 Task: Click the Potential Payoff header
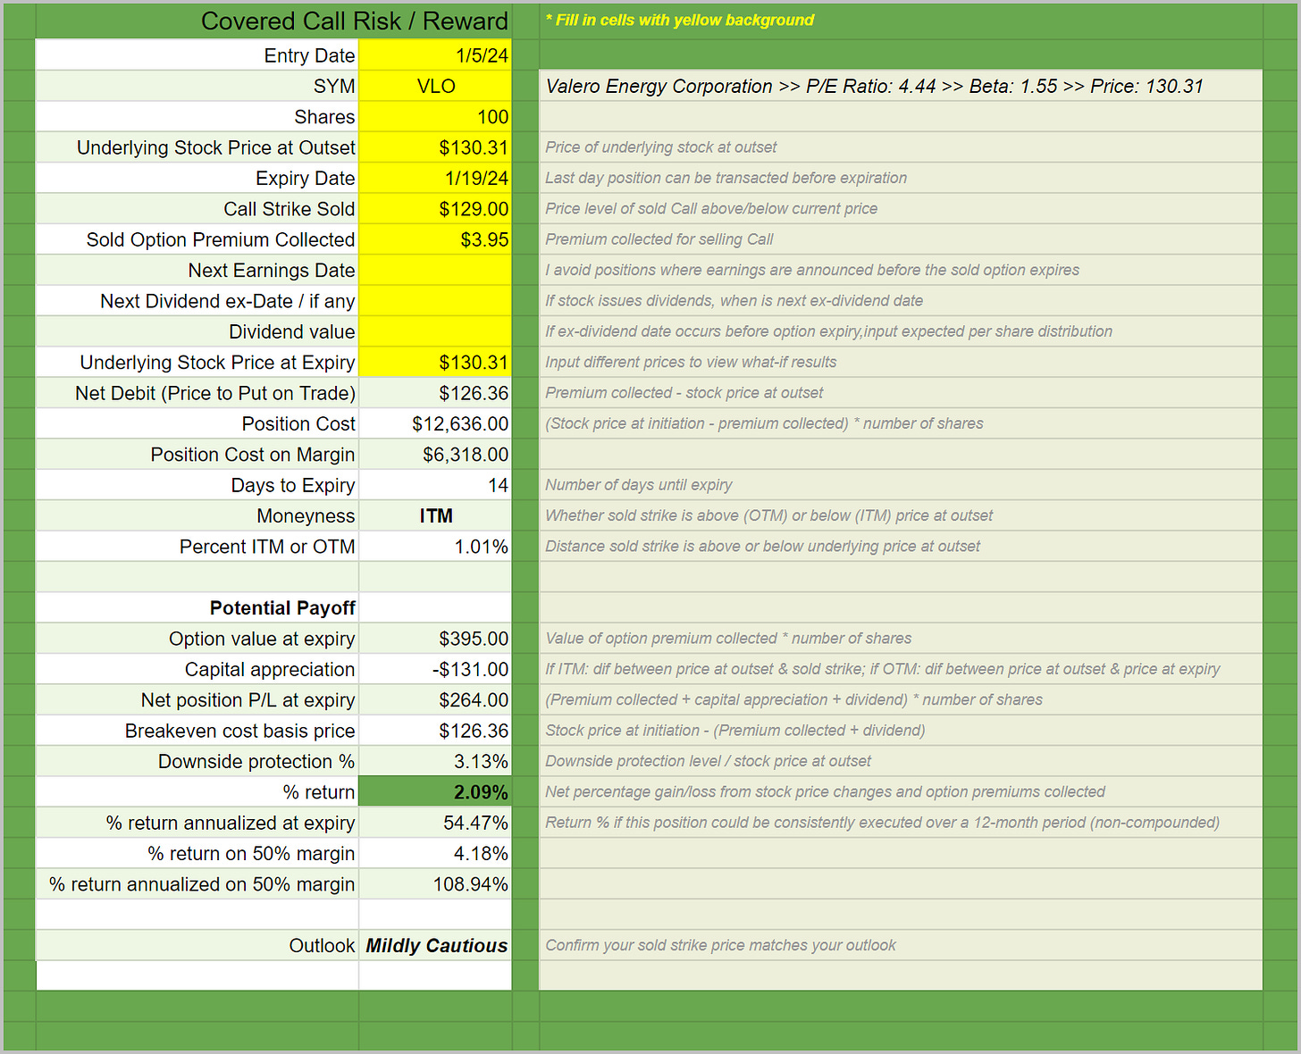tap(282, 608)
